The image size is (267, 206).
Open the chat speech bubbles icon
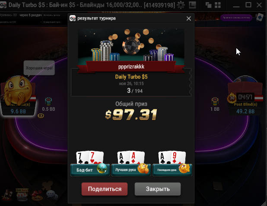[52, 195]
